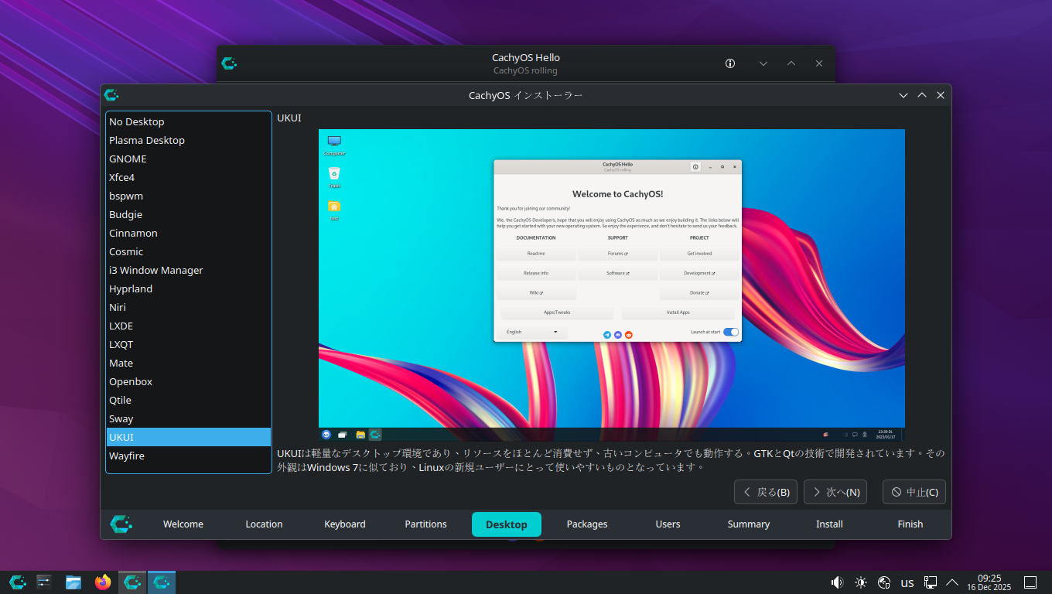Viewport: 1052px width, 594px height.
Task: Open the volume control in the system tray
Action: tap(837, 582)
